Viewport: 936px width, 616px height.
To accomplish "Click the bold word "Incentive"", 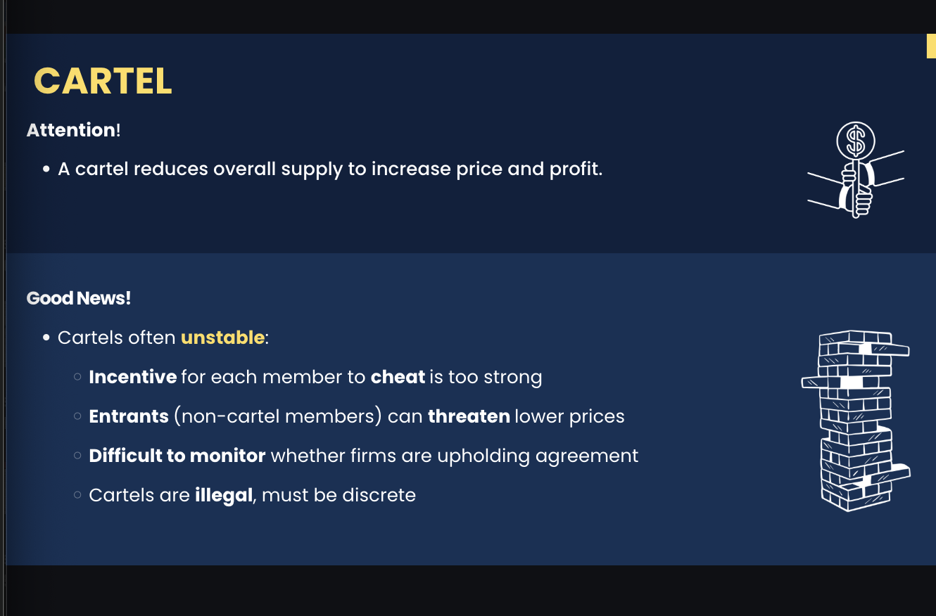I will 132,377.
